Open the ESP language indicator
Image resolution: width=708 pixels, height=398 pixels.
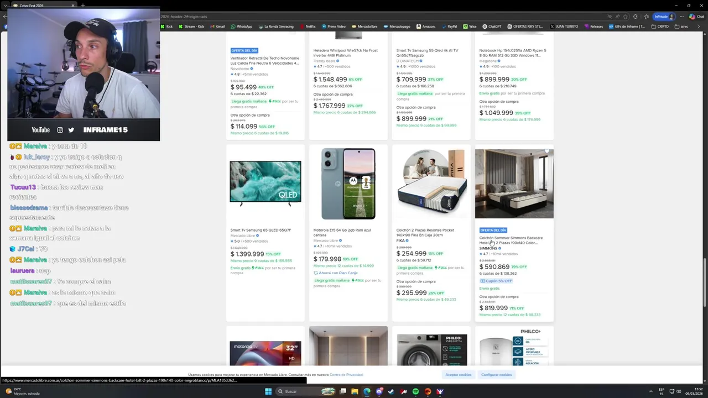(x=662, y=391)
